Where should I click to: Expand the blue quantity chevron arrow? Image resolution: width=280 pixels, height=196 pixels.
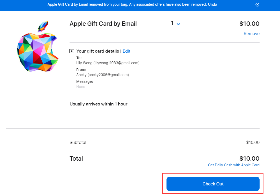tap(178, 24)
